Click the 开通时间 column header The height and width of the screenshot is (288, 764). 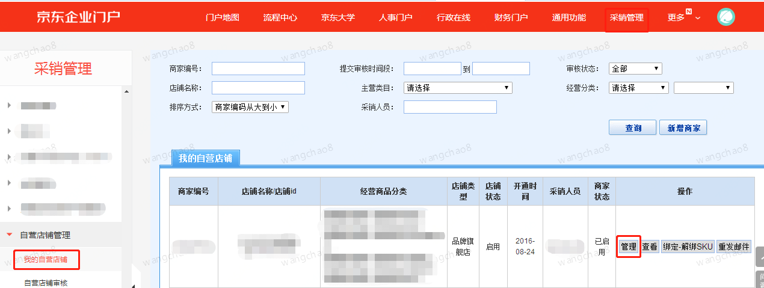pyautogui.click(x=525, y=191)
